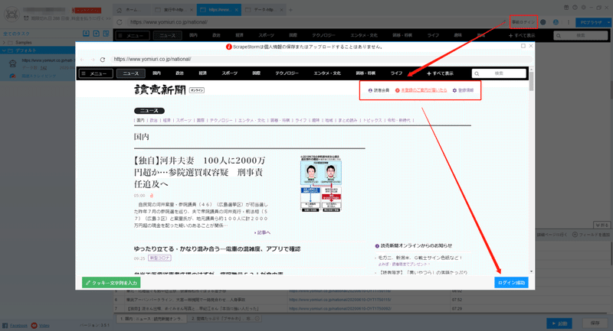Click the main window URL address bar
The image size is (613, 331).
click(x=313, y=22)
